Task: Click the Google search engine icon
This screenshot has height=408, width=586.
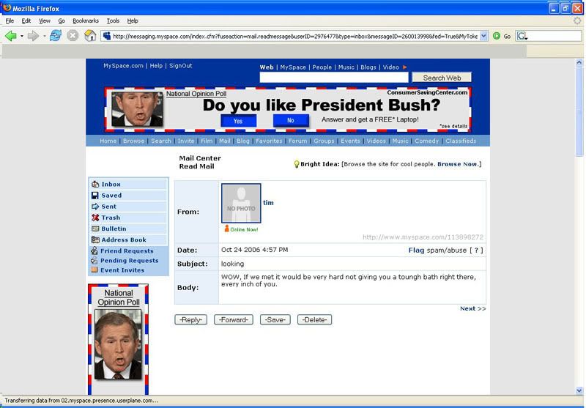Action: click(x=522, y=36)
